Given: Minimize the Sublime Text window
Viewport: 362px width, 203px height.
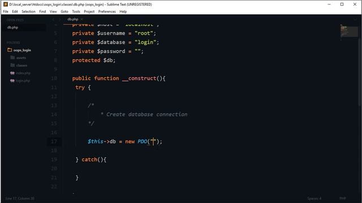Looking at the screenshot, I should [x=329, y=5].
